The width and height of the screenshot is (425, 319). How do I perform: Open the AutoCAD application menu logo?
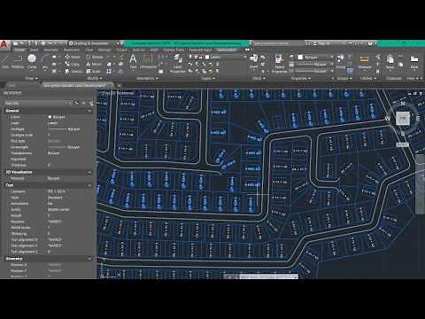(4, 44)
